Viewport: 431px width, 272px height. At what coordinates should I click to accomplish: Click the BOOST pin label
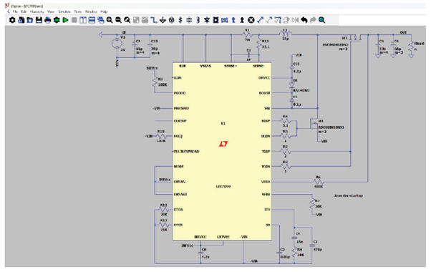click(x=265, y=93)
